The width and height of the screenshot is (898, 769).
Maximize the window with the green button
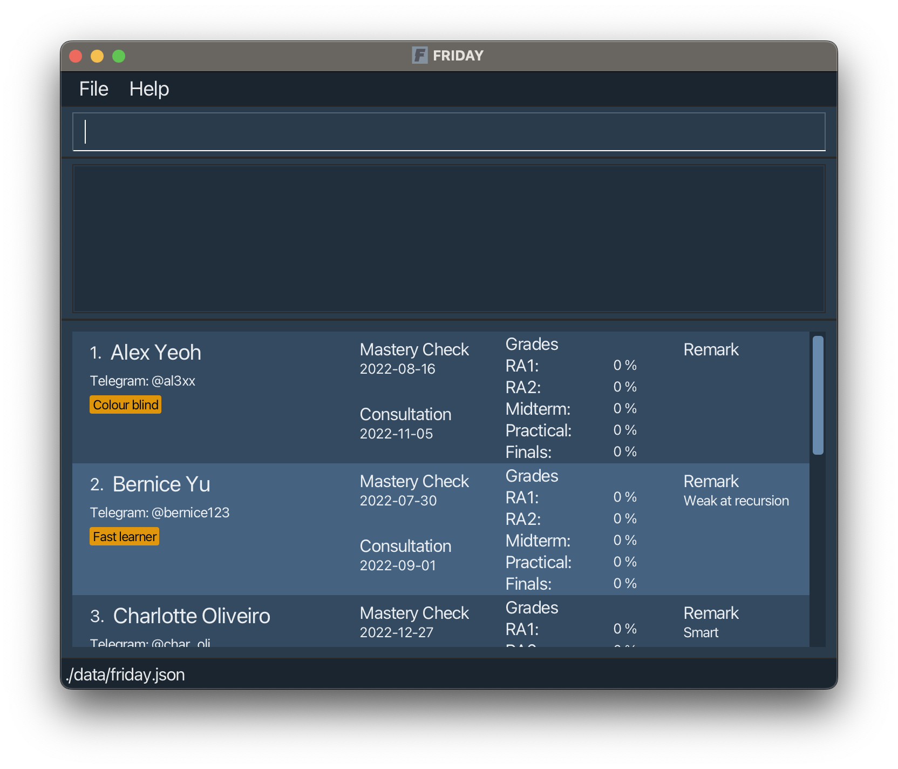pyautogui.click(x=119, y=56)
